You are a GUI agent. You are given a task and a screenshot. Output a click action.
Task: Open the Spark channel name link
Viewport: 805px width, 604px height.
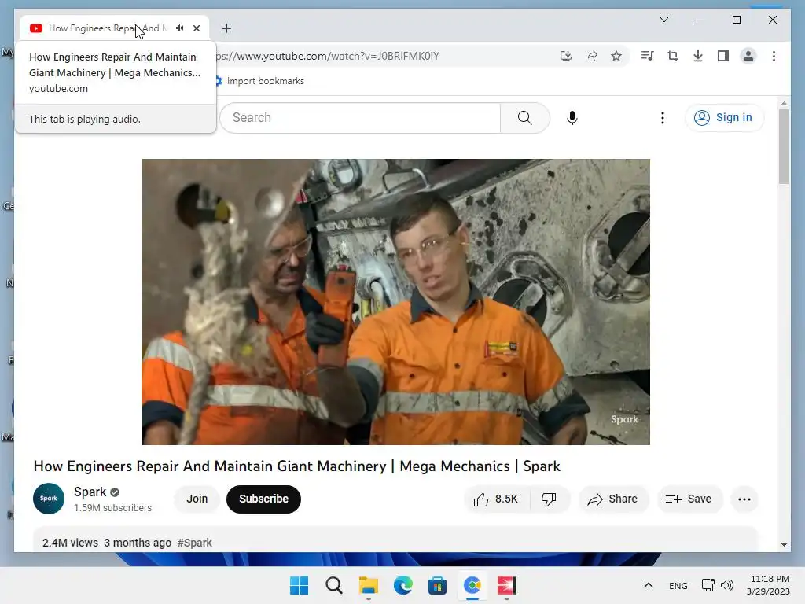tap(90, 492)
